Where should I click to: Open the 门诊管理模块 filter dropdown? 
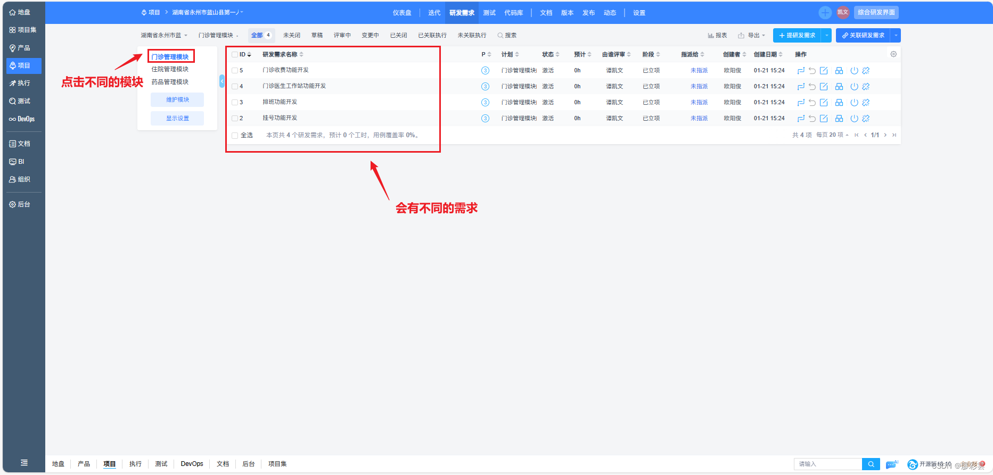coord(218,35)
